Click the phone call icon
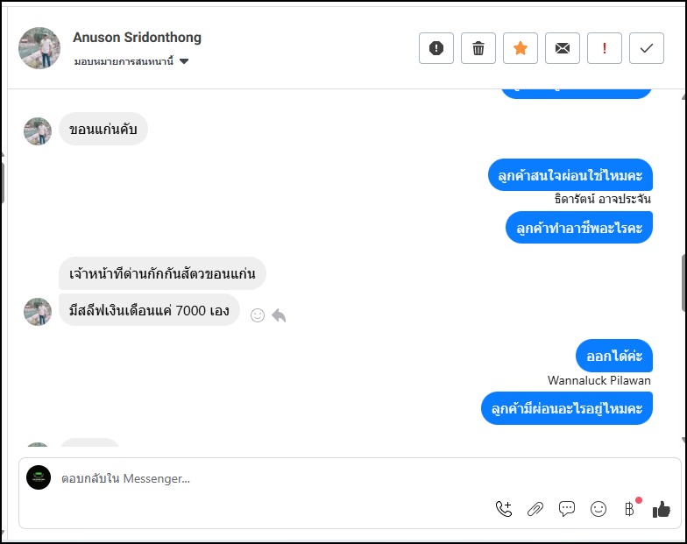The width and height of the screenshot is (687, 544). (504, 509)
